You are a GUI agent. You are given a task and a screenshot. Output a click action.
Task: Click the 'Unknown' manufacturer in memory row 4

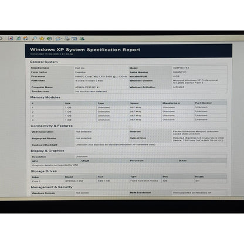click(x=168, y=120)
